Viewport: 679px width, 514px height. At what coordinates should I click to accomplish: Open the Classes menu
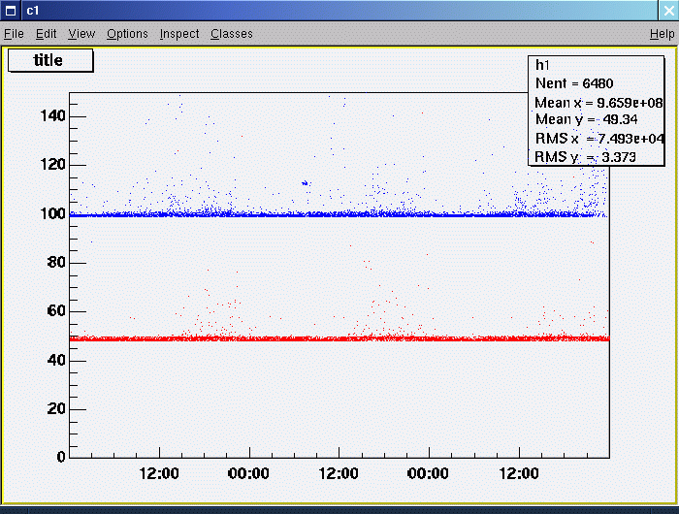(231, 34)
